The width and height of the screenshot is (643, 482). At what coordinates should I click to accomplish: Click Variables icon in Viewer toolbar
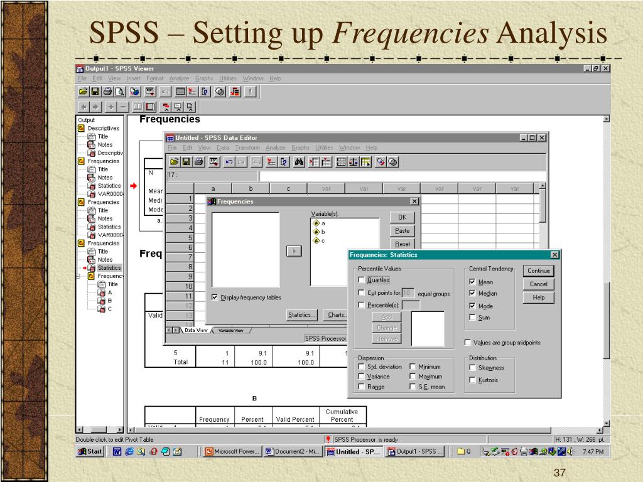tap(205, 92)
